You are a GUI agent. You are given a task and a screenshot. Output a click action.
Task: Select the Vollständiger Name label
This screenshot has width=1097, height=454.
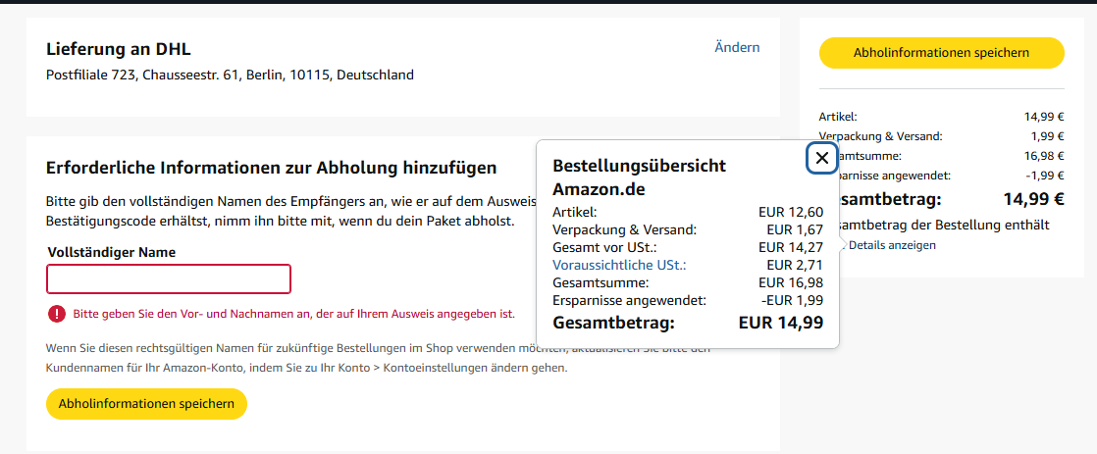(x=111, y=252)
